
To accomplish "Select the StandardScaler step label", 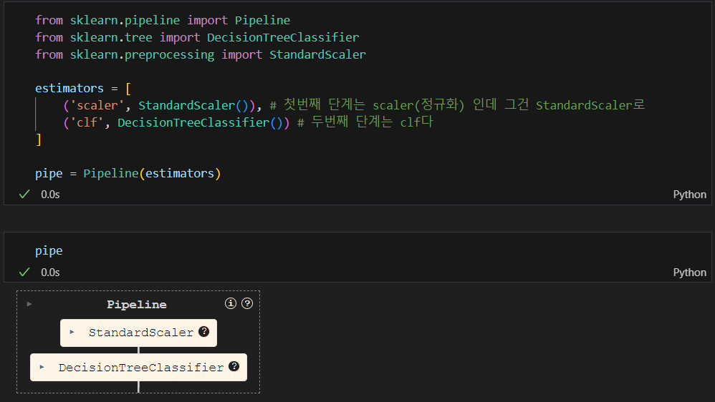I will [x=141, y=333].
